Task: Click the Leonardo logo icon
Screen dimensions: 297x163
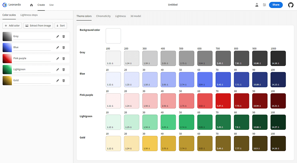Action: tap(5, 5)
